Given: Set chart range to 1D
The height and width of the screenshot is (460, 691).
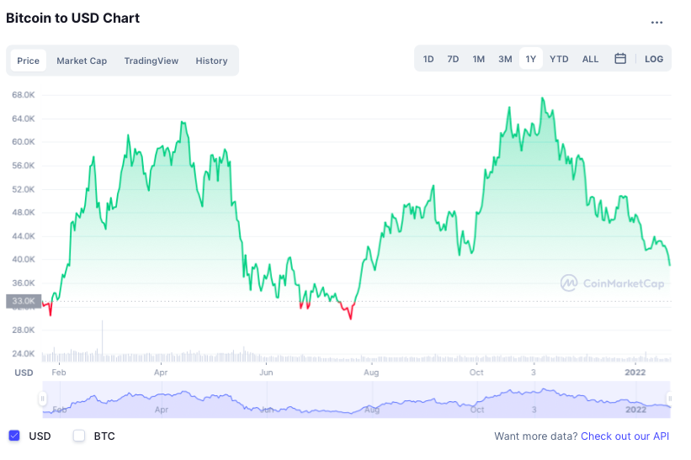Looking at the screenshot, I should point(428,59).
